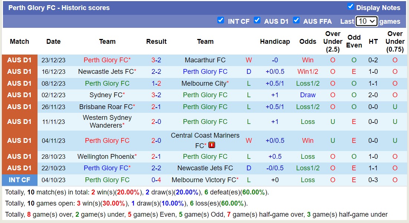Open the Melbourne Victory FC team link
Viewport: 409px width, 223px height.
[205, 180]
